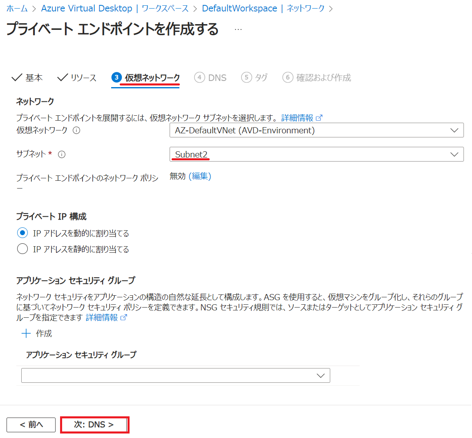Image resolution: width=472 pixels, height=438 pixels.
Task: Show info tooltip icon for サブネット
Action: pos(62,155)
